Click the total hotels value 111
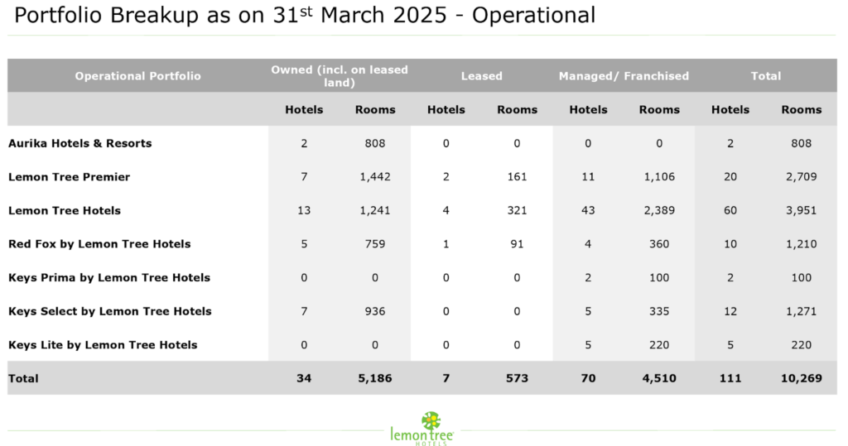 [730, 378]
